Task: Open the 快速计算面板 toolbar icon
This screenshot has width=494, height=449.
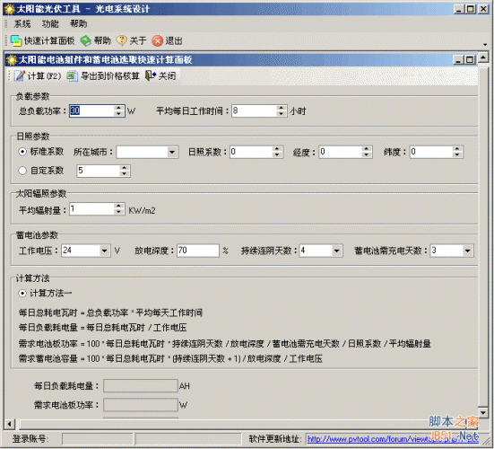Action: [16, 40]
